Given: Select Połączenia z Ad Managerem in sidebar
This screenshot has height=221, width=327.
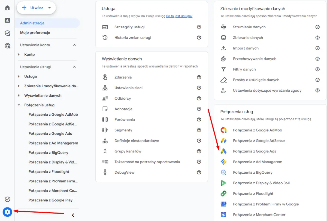Looking at the screenshot, I should click(53, 143).
